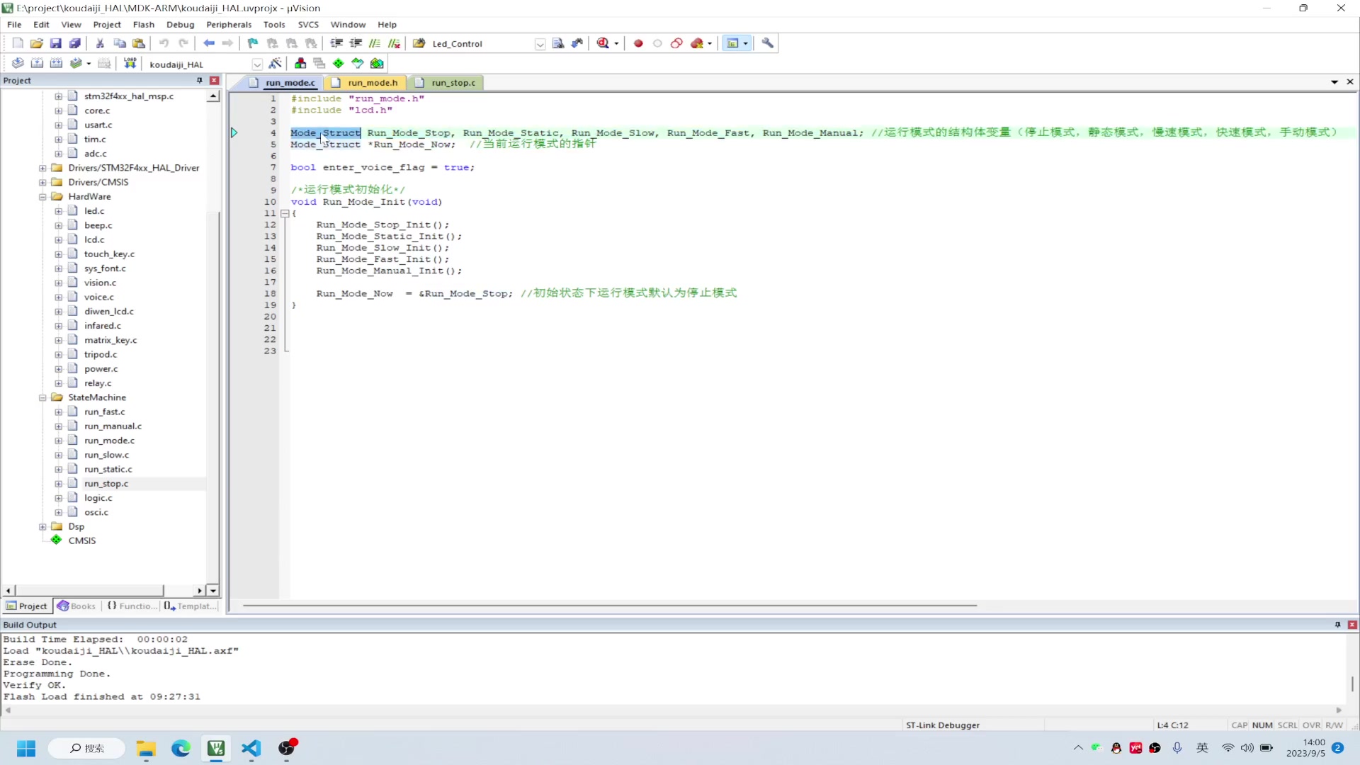Open the koudaiji_HAL target selector dropdown

coord(257,64)
